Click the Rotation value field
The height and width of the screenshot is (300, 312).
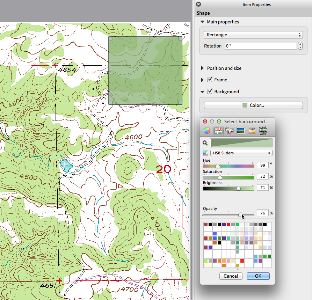[261, 46]
